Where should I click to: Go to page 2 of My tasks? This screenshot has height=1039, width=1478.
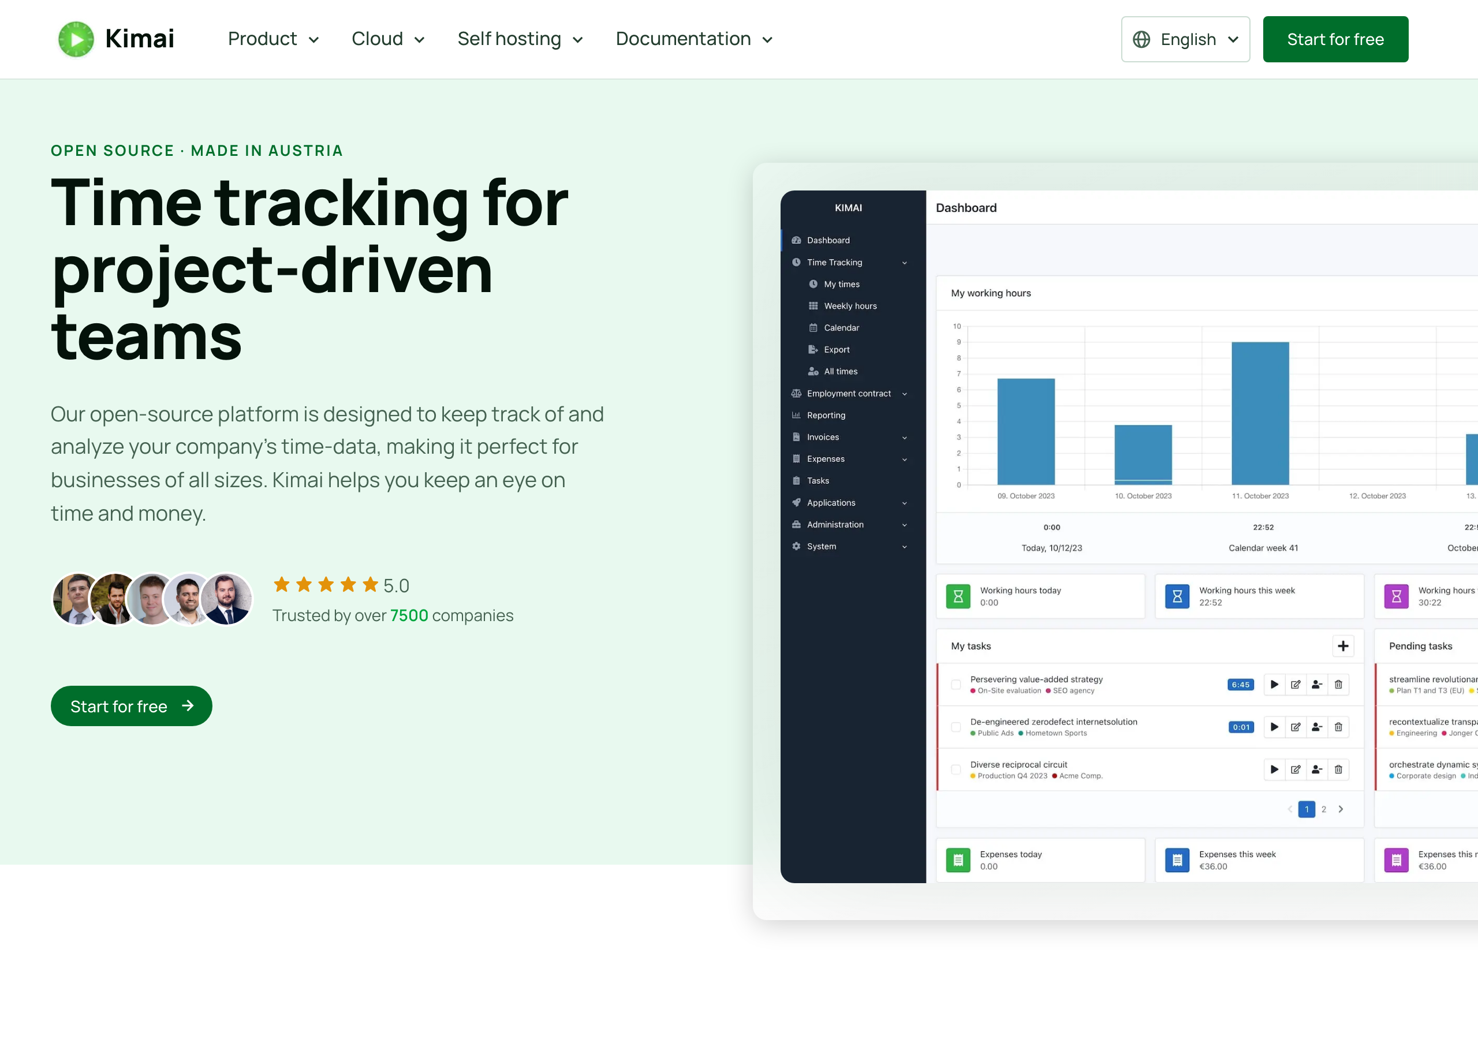coord(1323,809)
